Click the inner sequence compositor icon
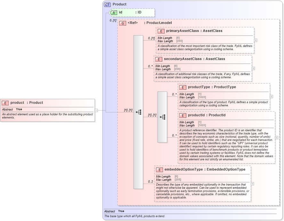 (x=163, y=117)
